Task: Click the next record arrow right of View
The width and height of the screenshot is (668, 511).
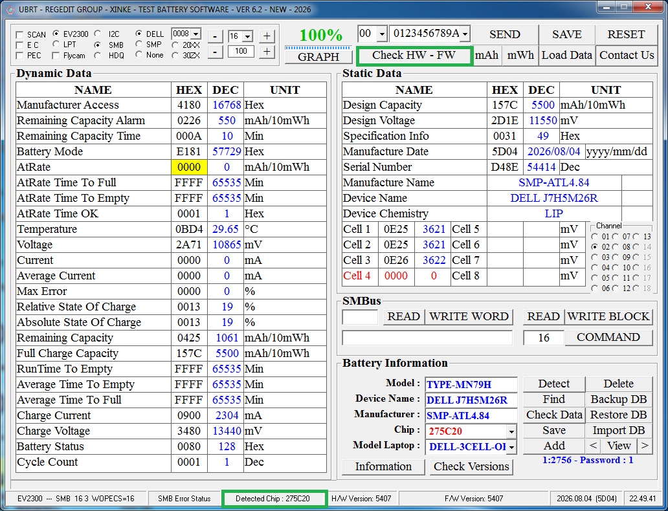Action: [x=645, y=446]
